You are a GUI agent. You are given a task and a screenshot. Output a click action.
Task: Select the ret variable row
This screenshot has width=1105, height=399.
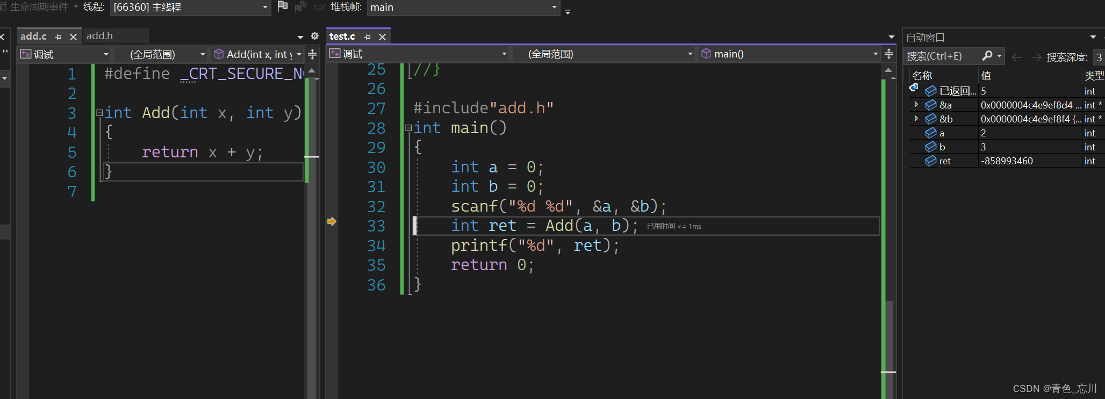[945, 161]
